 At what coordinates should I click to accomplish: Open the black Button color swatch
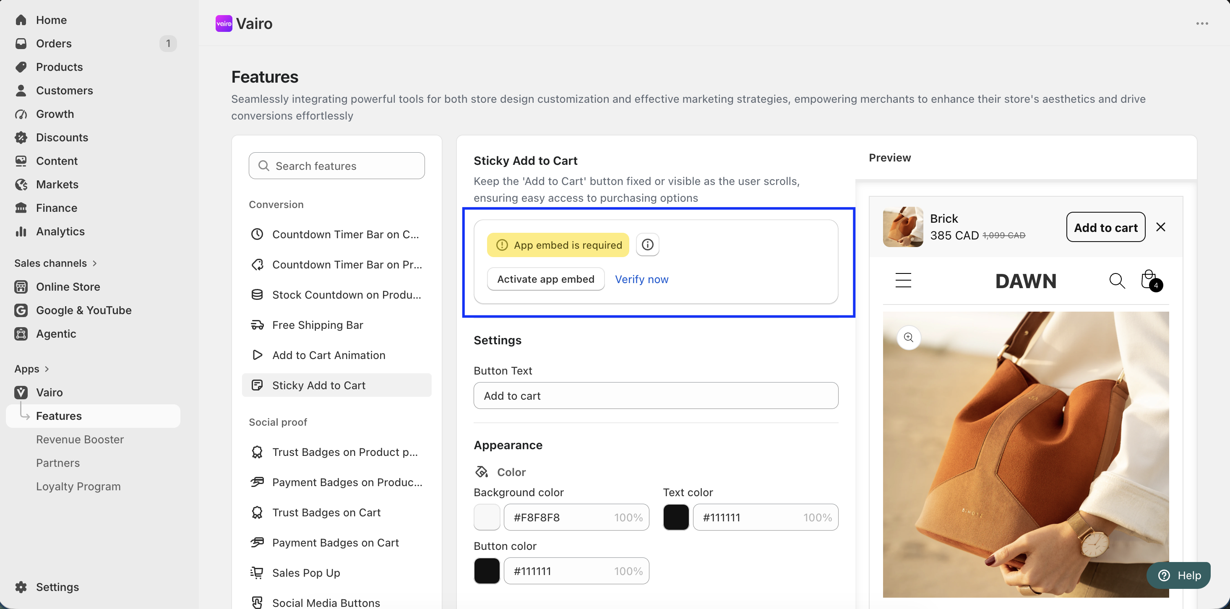pos(487,571)
